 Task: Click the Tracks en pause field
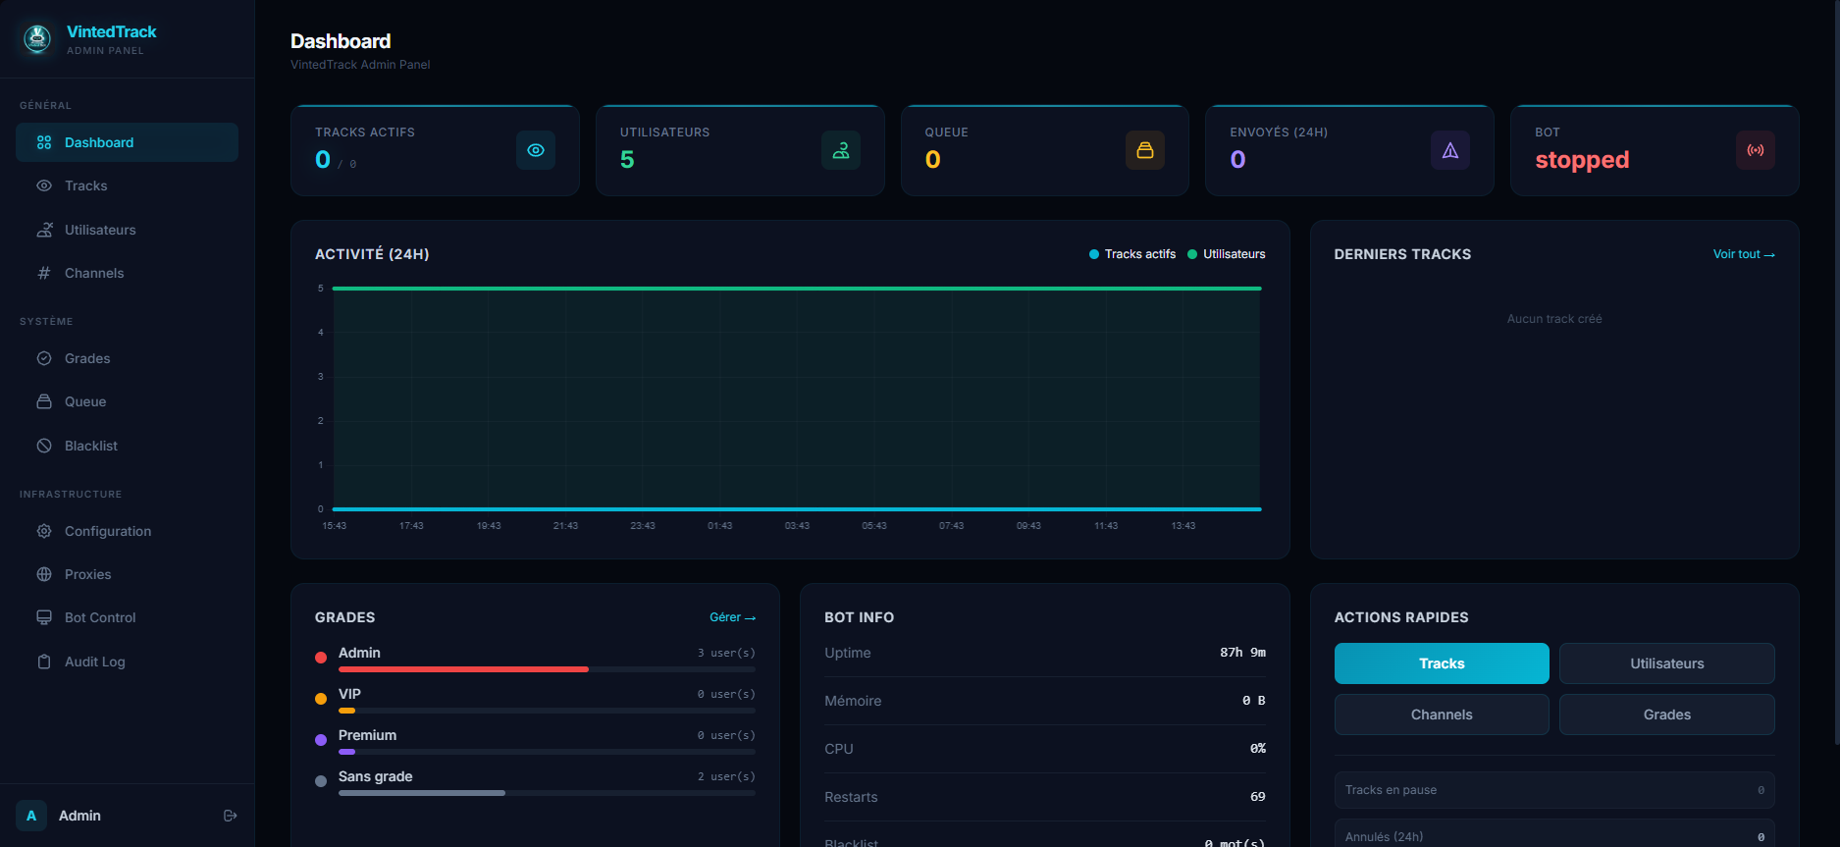click(x=1553, y=790)
